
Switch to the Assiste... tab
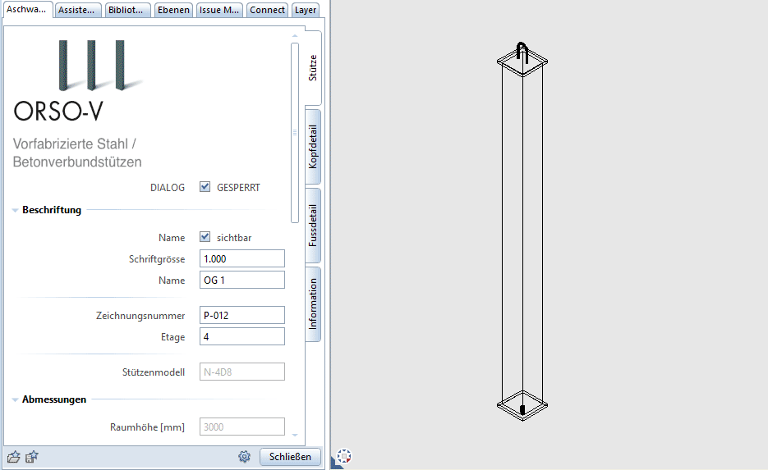(77, 10)
